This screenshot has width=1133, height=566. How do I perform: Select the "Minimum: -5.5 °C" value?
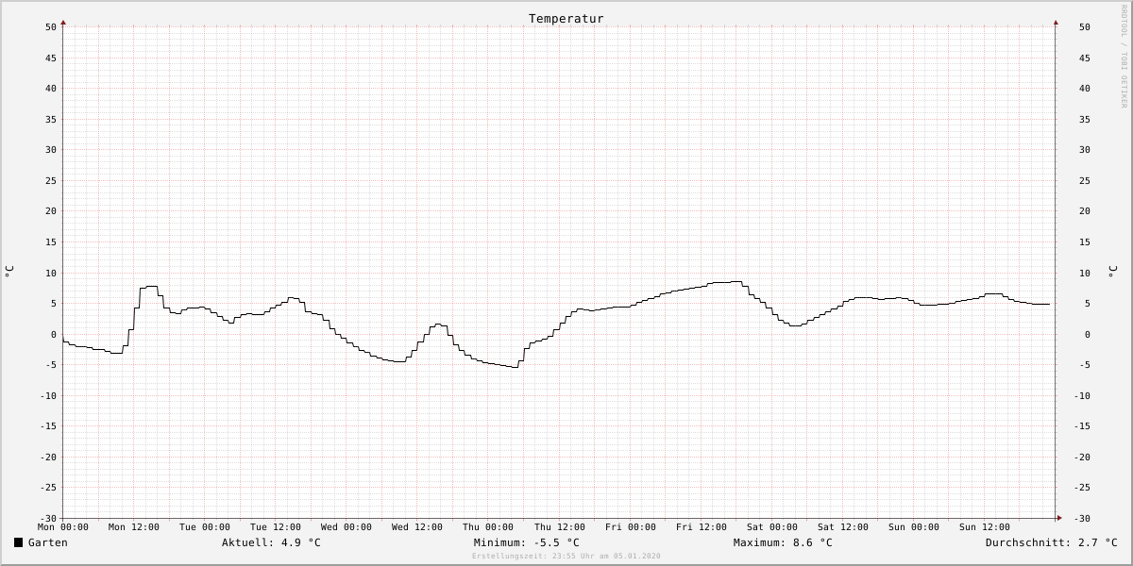point(527,542)
